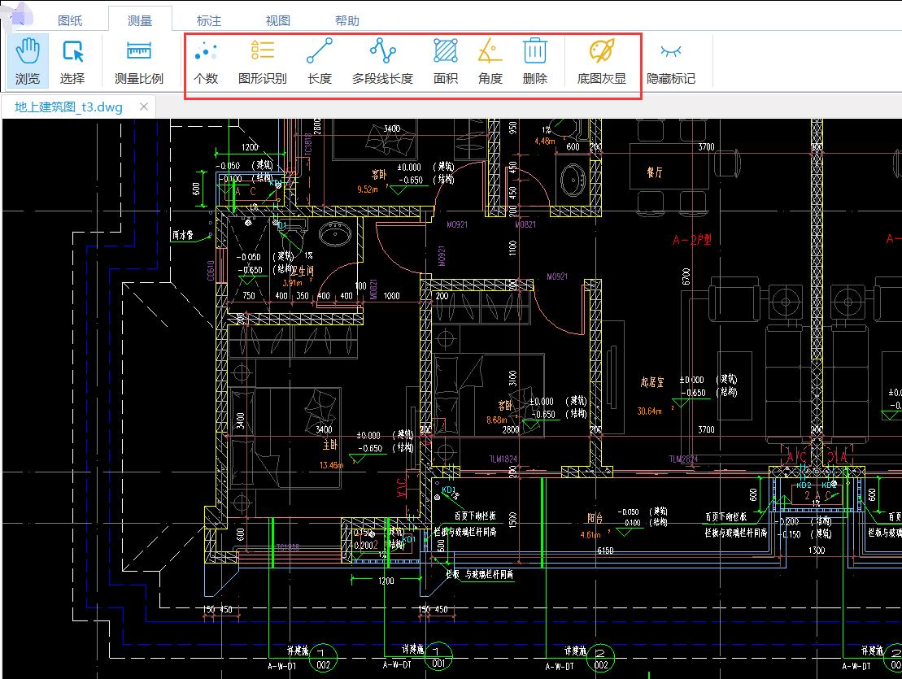
Task: Choose the 长度 length measurement tool
Action: pos(320,60)
